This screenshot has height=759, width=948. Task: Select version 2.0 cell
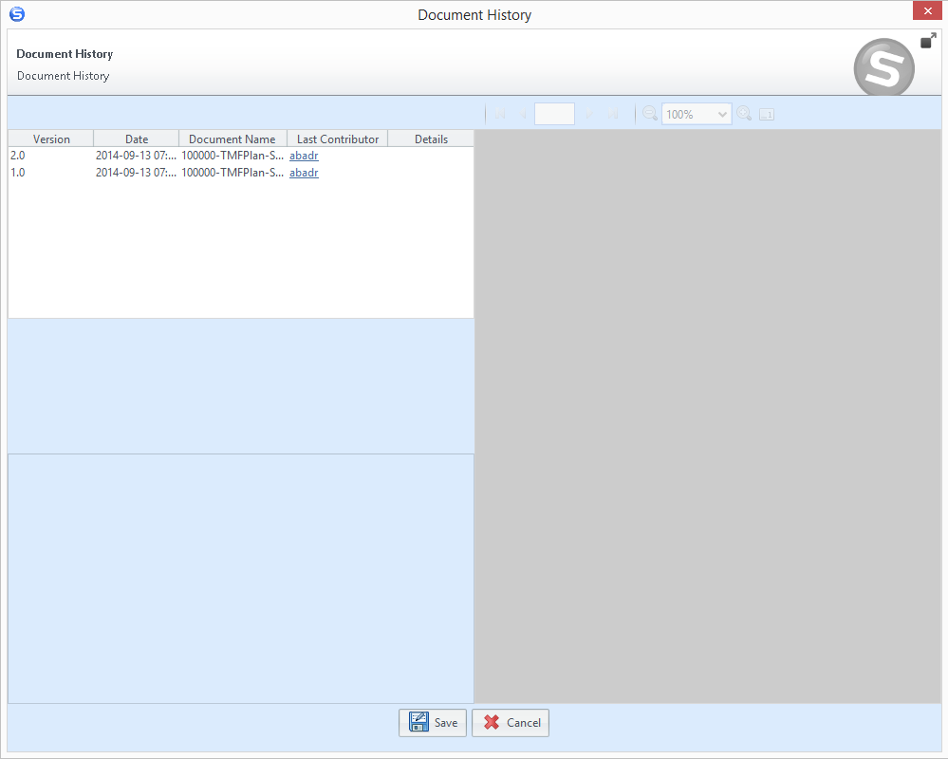[51, 156]
